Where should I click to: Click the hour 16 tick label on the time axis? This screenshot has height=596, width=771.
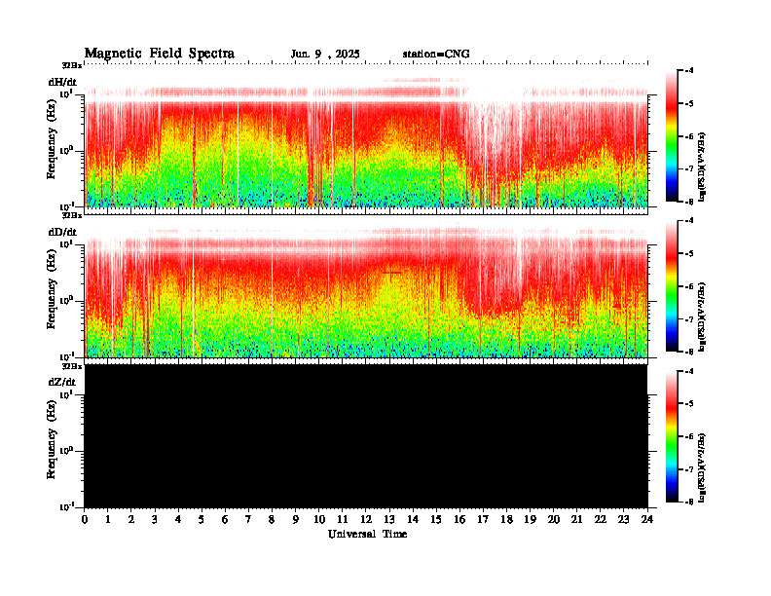coord(459,520)
